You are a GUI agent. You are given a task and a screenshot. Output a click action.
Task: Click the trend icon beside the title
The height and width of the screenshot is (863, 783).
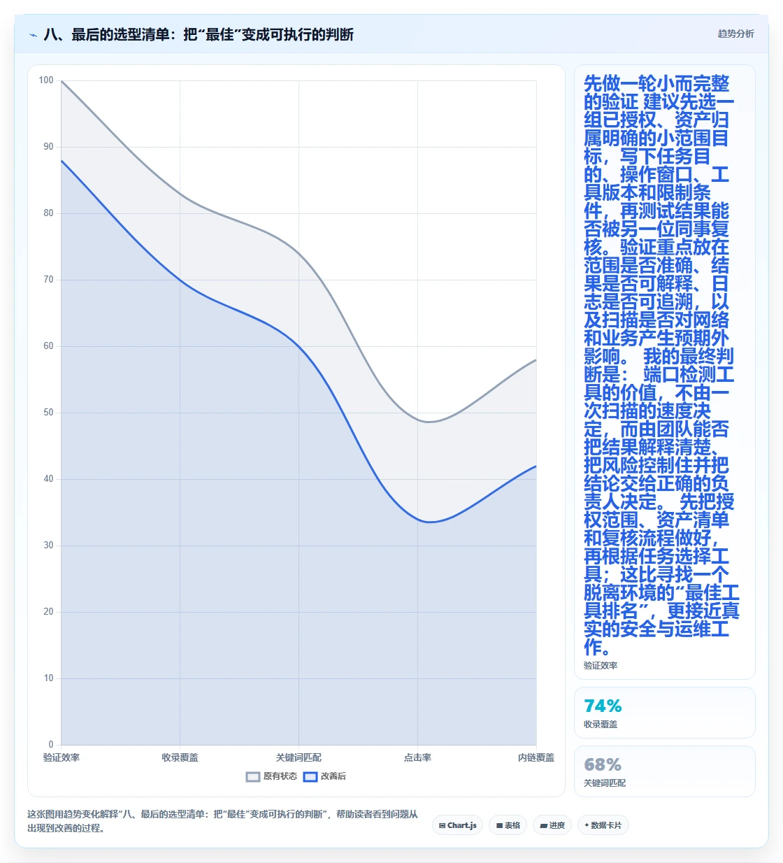(33, 35)
